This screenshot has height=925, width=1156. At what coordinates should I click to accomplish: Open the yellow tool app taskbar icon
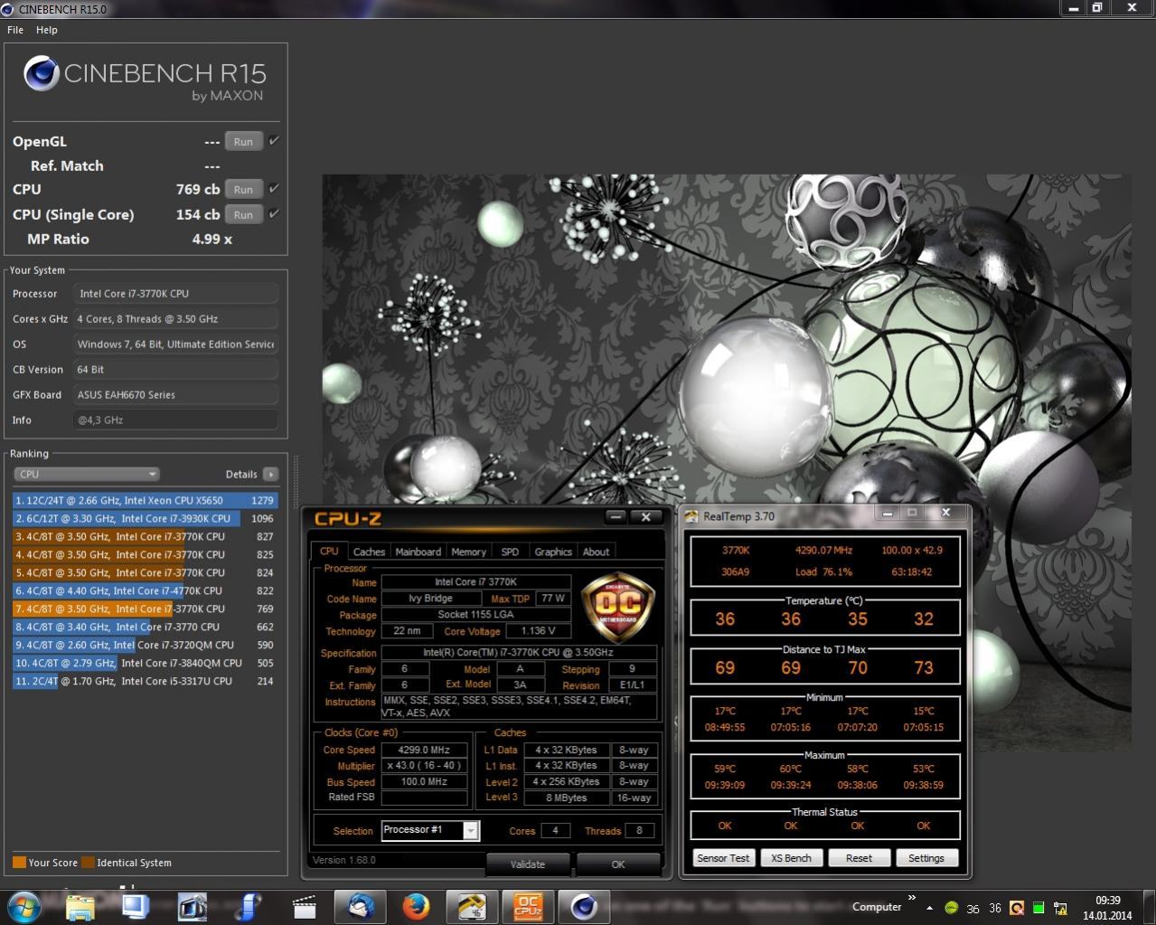(x=472, y=906)
